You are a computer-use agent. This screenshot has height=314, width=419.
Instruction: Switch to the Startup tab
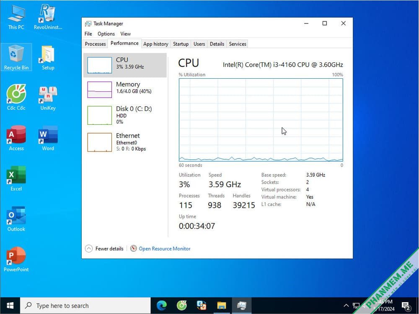coord(181,44)
